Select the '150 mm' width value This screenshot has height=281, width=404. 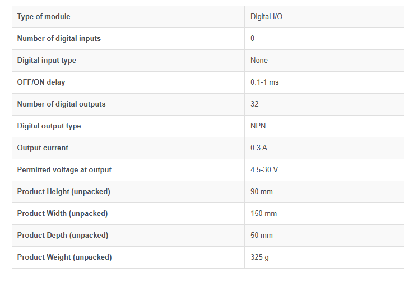tap(263, 214)
